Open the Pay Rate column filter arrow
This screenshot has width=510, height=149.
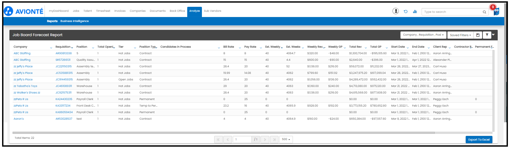(x=261, y=48)
